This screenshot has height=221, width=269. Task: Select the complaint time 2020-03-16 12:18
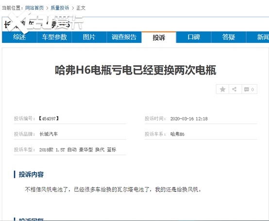pos(189,119)
